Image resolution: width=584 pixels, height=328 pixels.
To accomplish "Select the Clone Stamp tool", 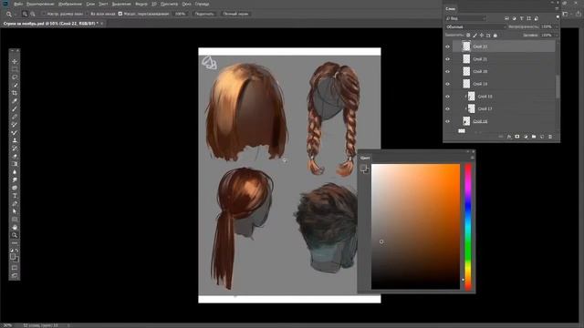I will click(15, 140).
